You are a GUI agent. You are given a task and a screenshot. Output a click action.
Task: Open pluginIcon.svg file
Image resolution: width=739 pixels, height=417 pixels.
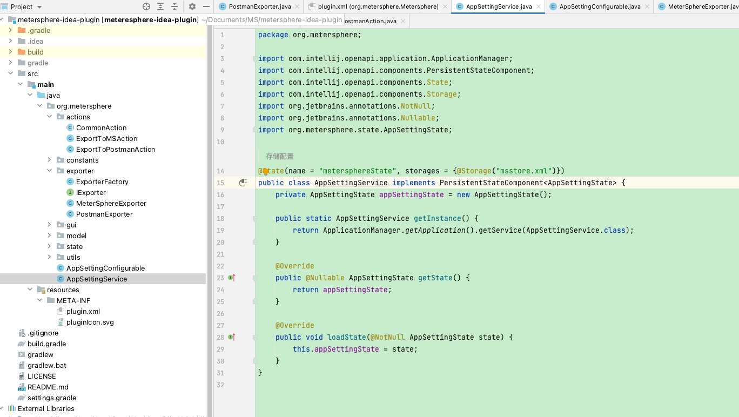(x=90, y=322)
